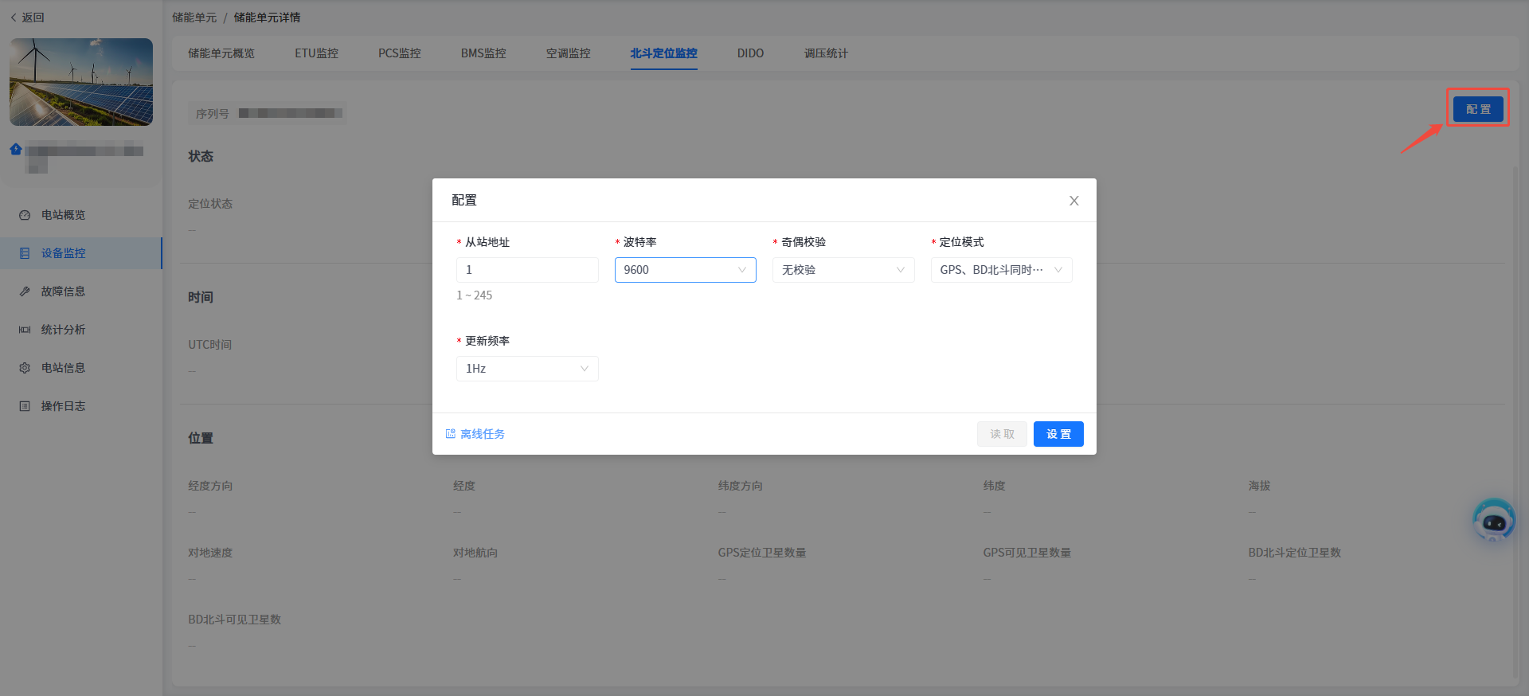Click the back arrow next to 返回

[x=14, y=18]
